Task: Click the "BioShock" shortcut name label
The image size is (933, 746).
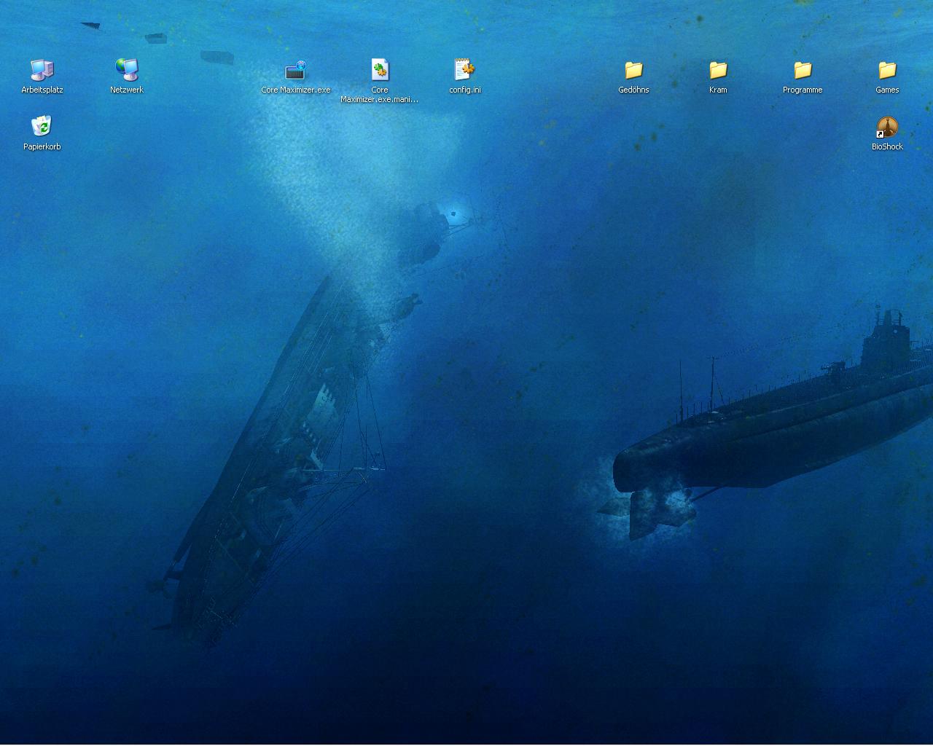Action: pyautogui.click(x=887, y=147)
